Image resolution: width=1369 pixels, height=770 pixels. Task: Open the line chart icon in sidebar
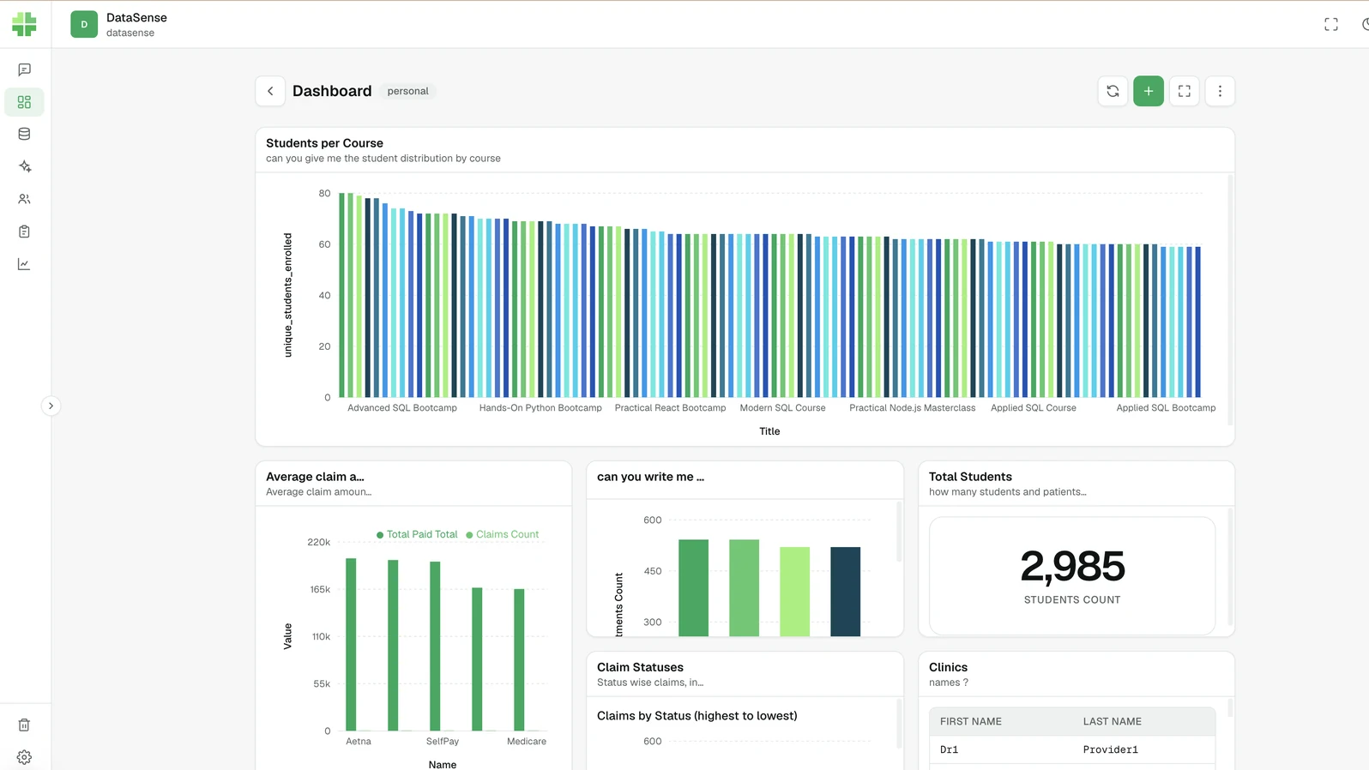(x=24, y=264)
